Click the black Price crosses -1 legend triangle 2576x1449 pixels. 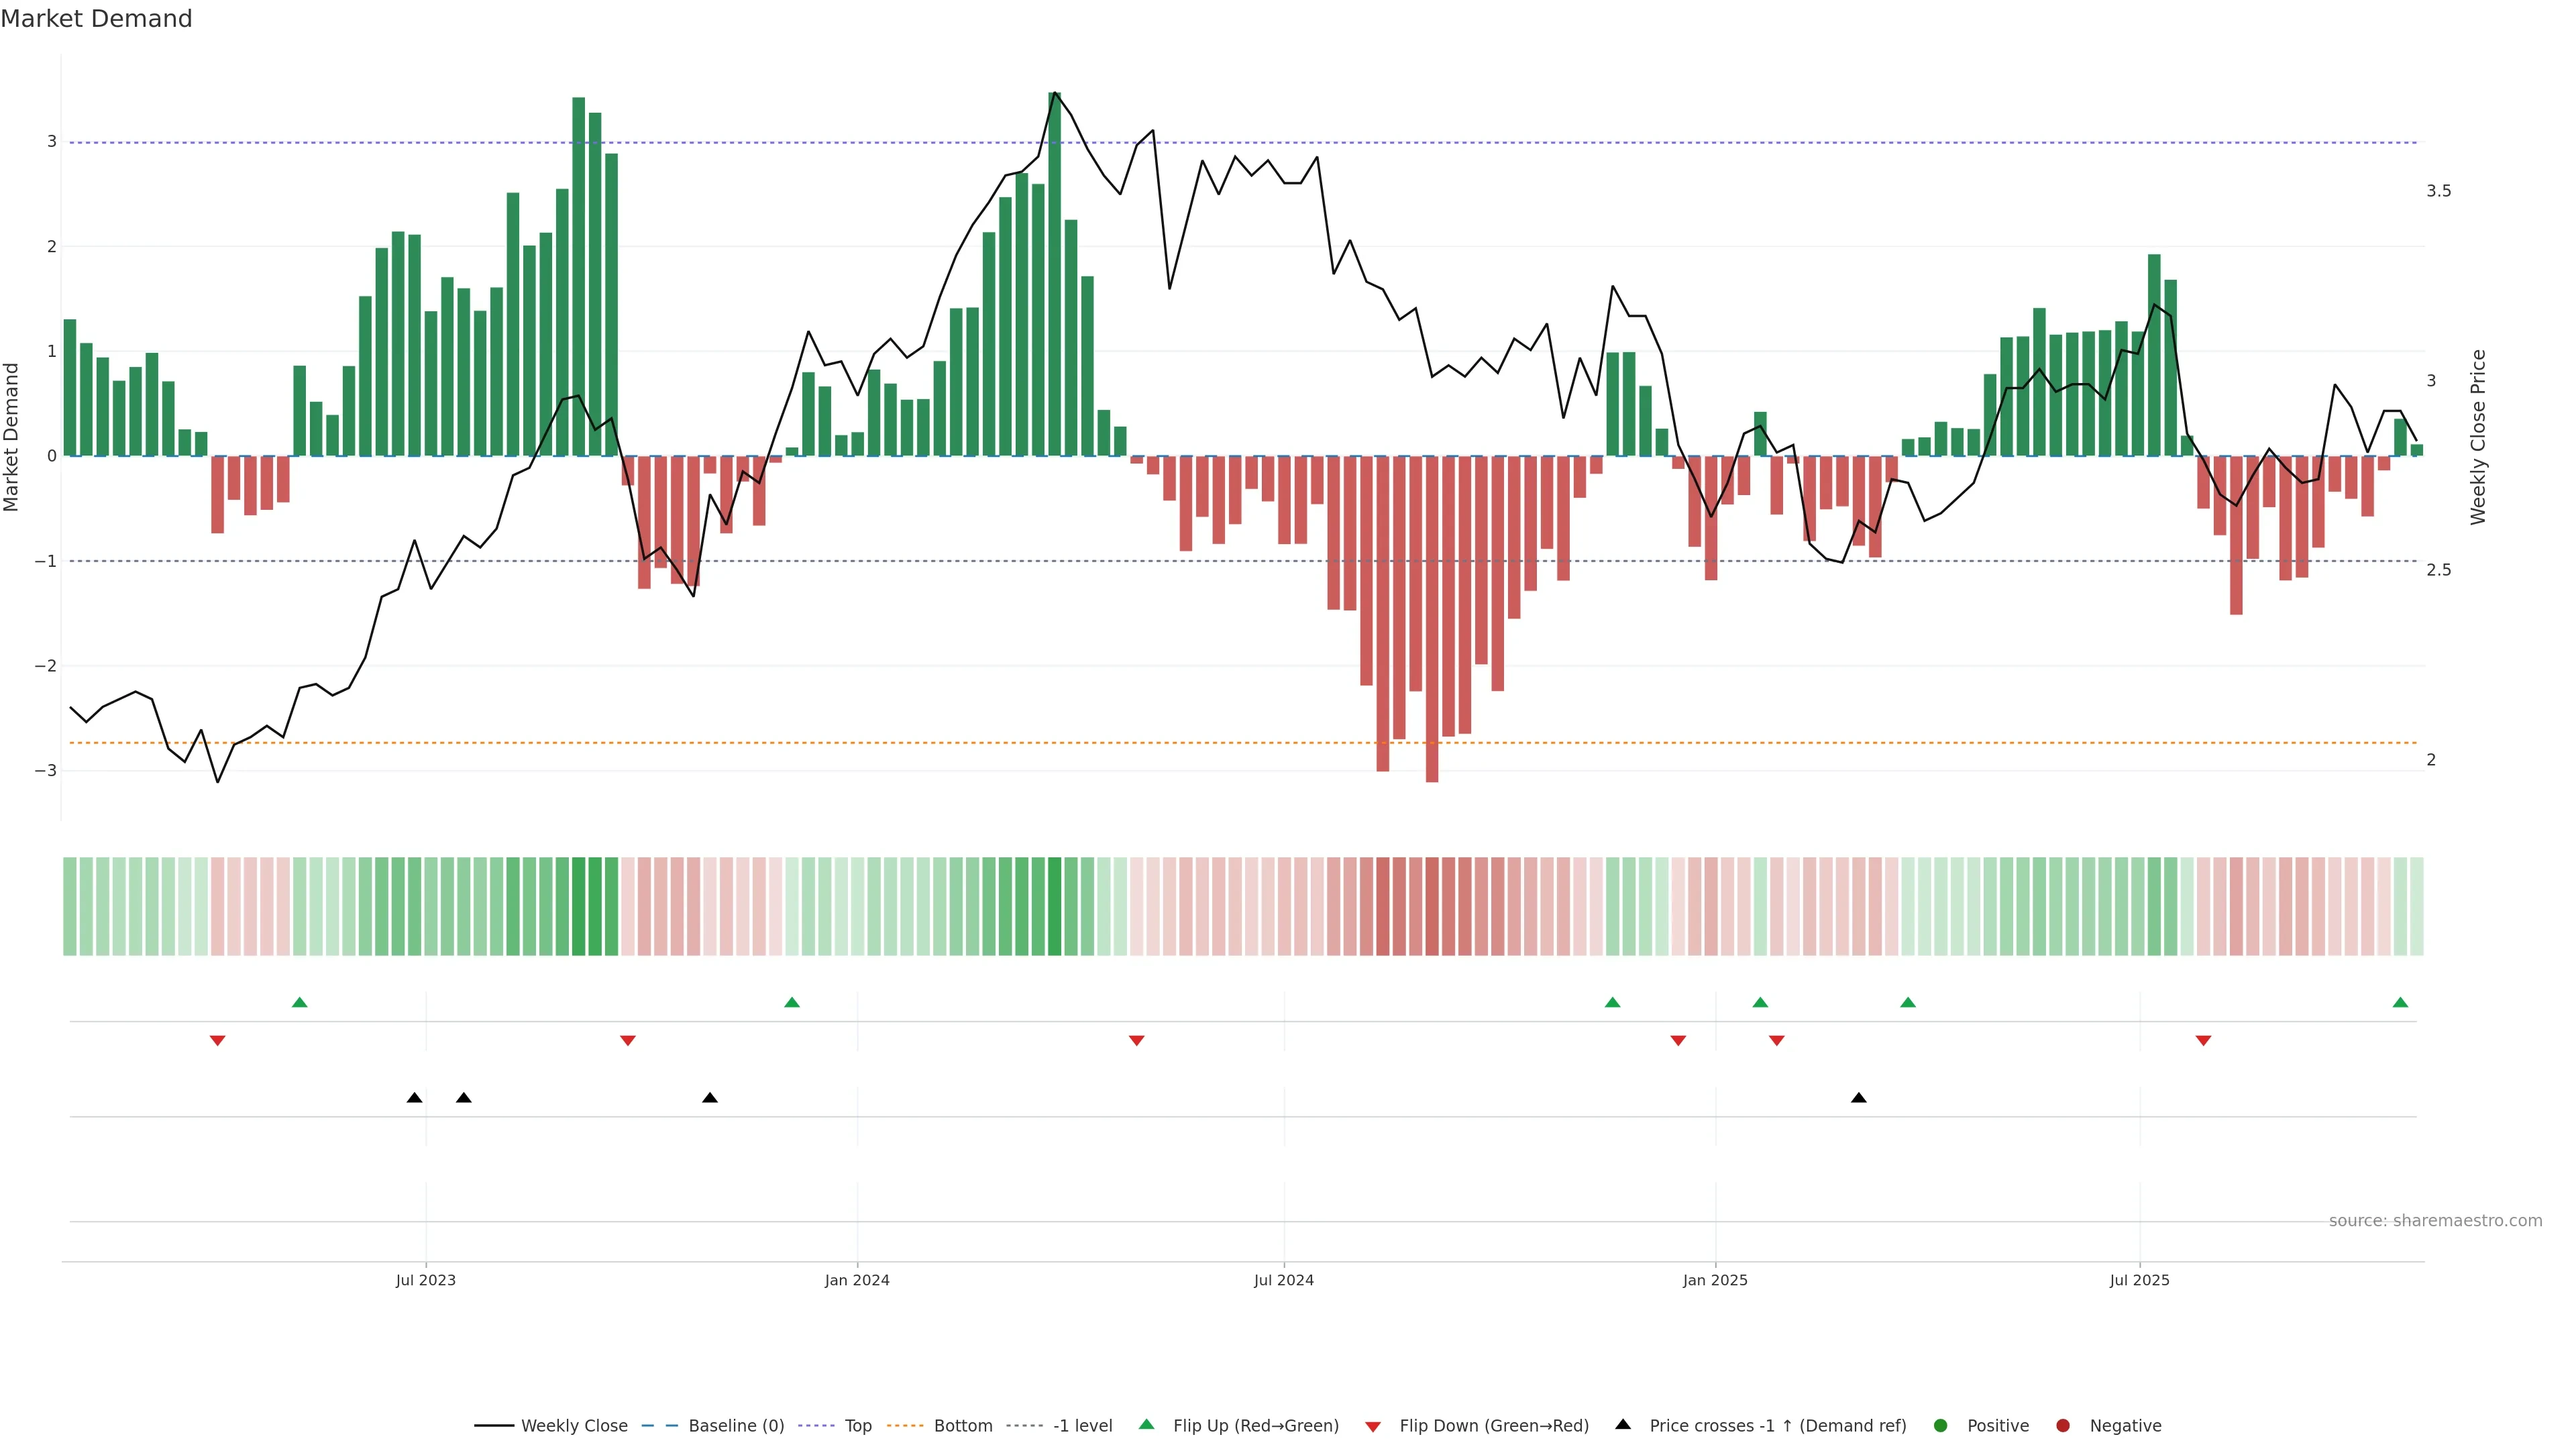[x=1623, y=1425]
